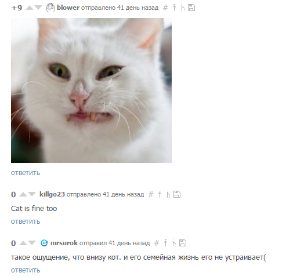Viewport: 286px width, 280px height.
Task: Open killgo23's user profile
Action: [52, 194]
